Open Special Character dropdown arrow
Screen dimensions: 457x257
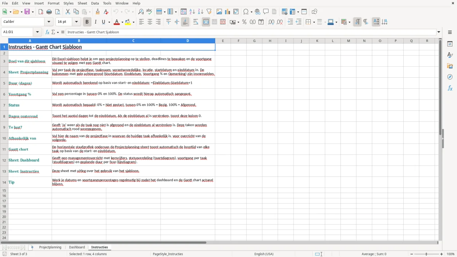coord(251,12)
